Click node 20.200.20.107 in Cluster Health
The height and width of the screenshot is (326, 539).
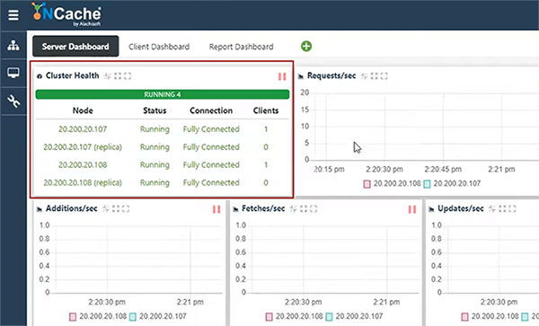[83, 129]
